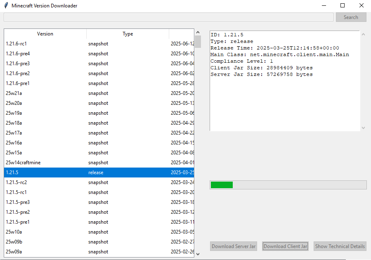
Task: Select version 1.21.6-pre2 row
Action: pos(99,73)
